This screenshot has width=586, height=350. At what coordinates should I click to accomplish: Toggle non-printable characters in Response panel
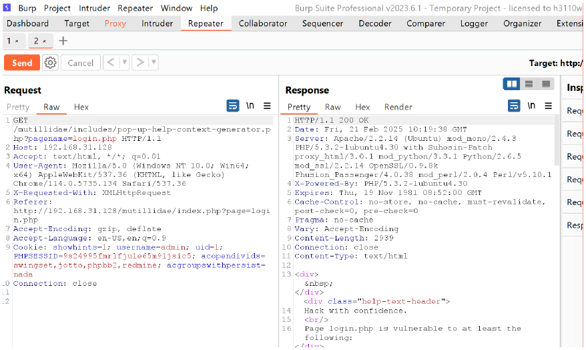coord(531,106)
